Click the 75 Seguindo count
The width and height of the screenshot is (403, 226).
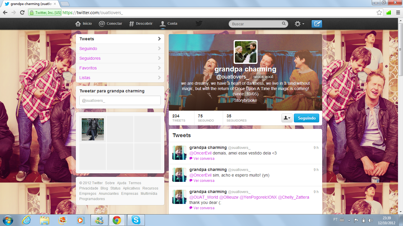[x=206, y=118]
